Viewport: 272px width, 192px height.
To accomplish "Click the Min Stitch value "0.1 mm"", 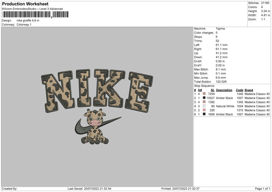I will 221,73.
